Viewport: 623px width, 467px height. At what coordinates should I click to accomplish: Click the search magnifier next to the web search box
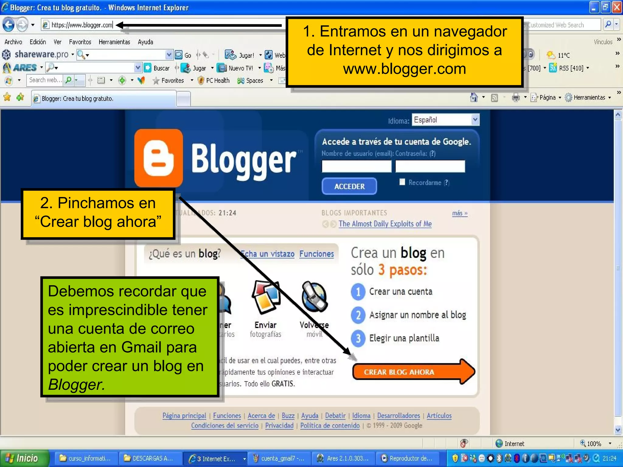pos(69,80)
